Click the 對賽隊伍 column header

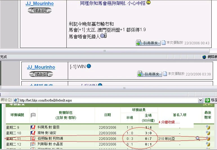tap(66, 115)
